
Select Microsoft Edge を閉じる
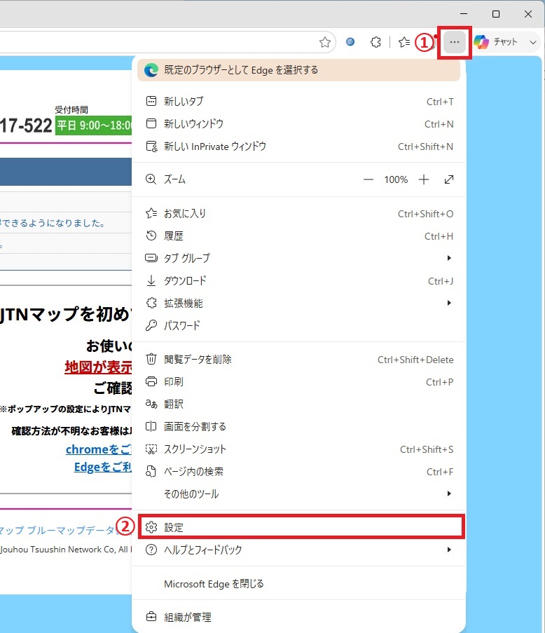click(x=299, y=584)
